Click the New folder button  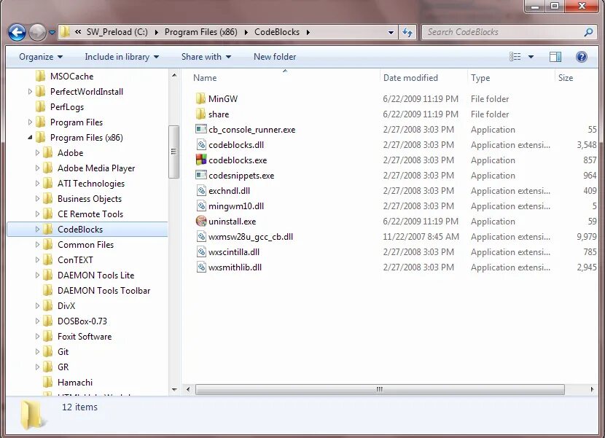(275, 57)
